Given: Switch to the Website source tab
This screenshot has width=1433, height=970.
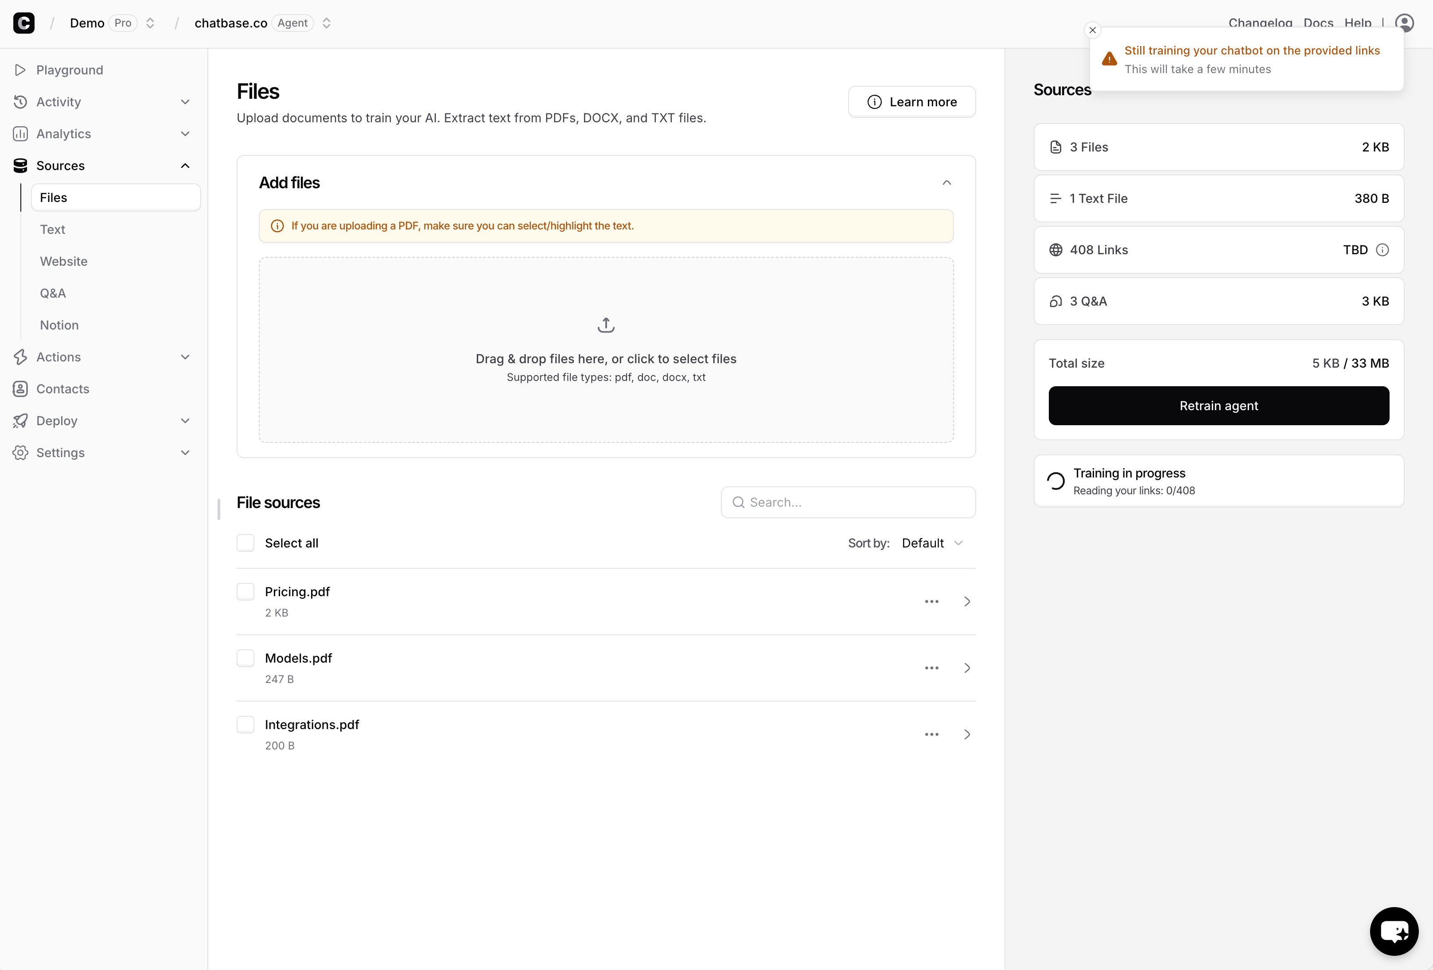Looking at the screenshot, I should coord(63,261).
